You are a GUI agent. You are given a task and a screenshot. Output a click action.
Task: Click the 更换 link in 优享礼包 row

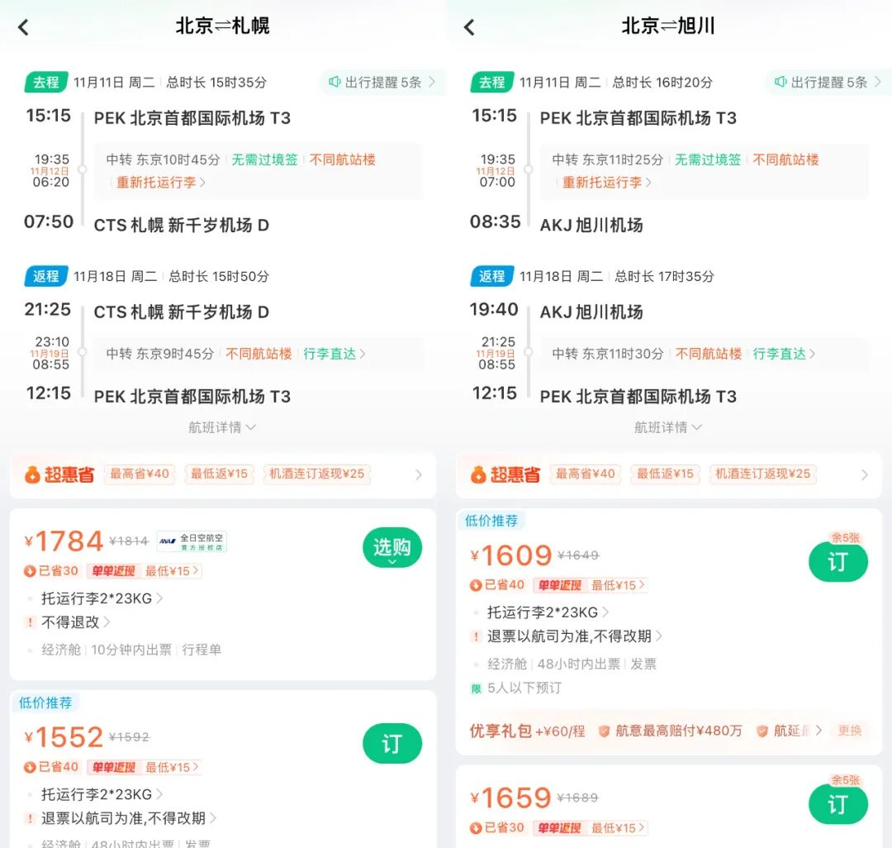point(851,731)
